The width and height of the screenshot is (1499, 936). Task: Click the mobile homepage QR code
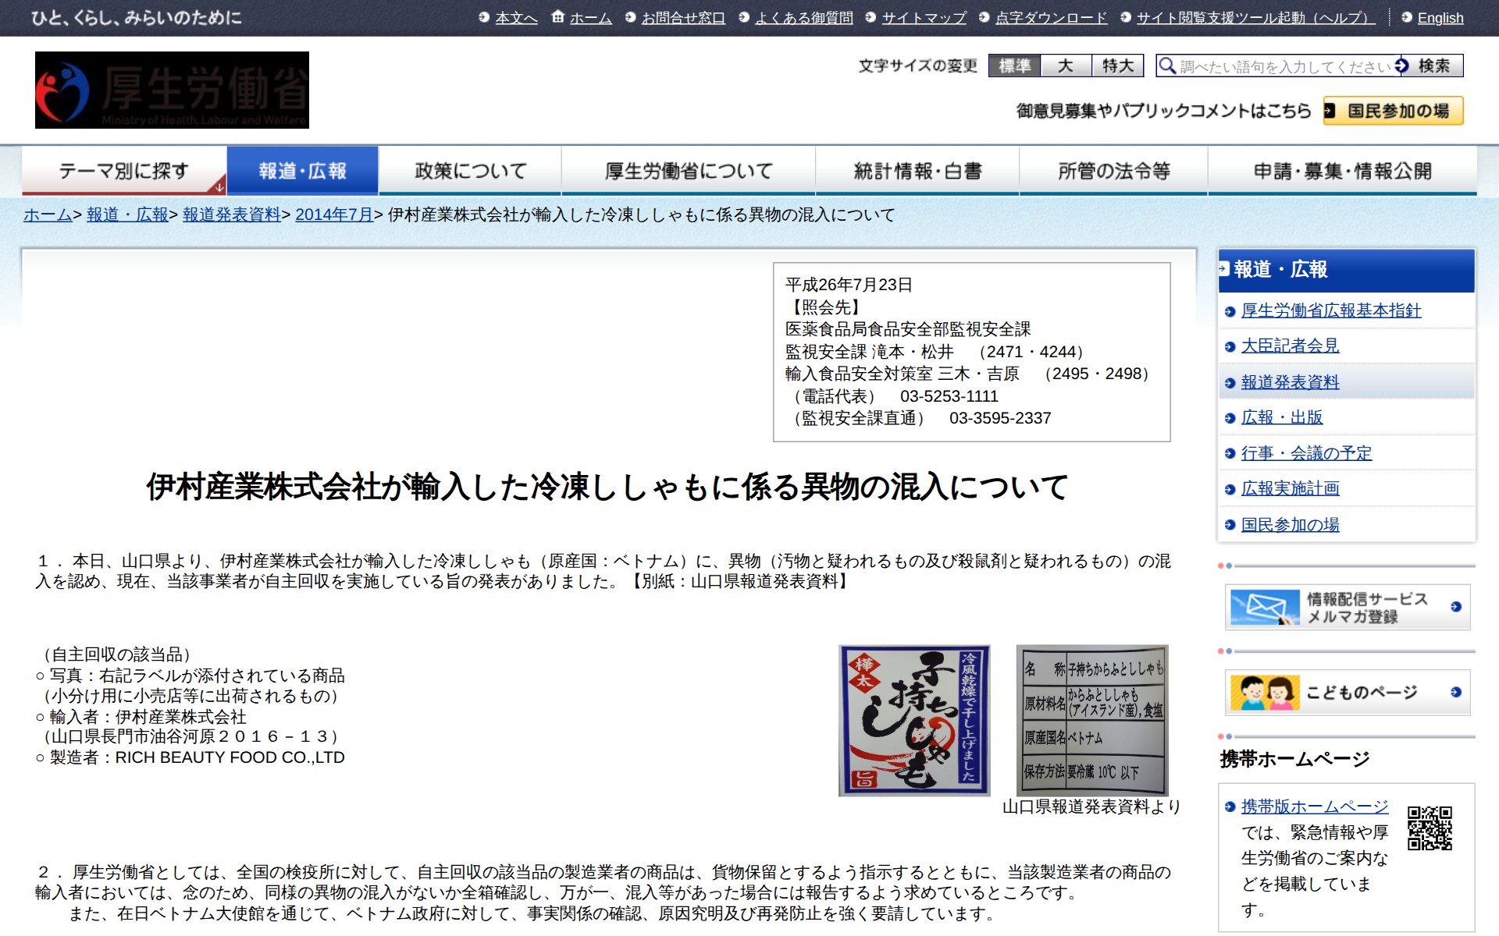click(x=1429, y=828)
